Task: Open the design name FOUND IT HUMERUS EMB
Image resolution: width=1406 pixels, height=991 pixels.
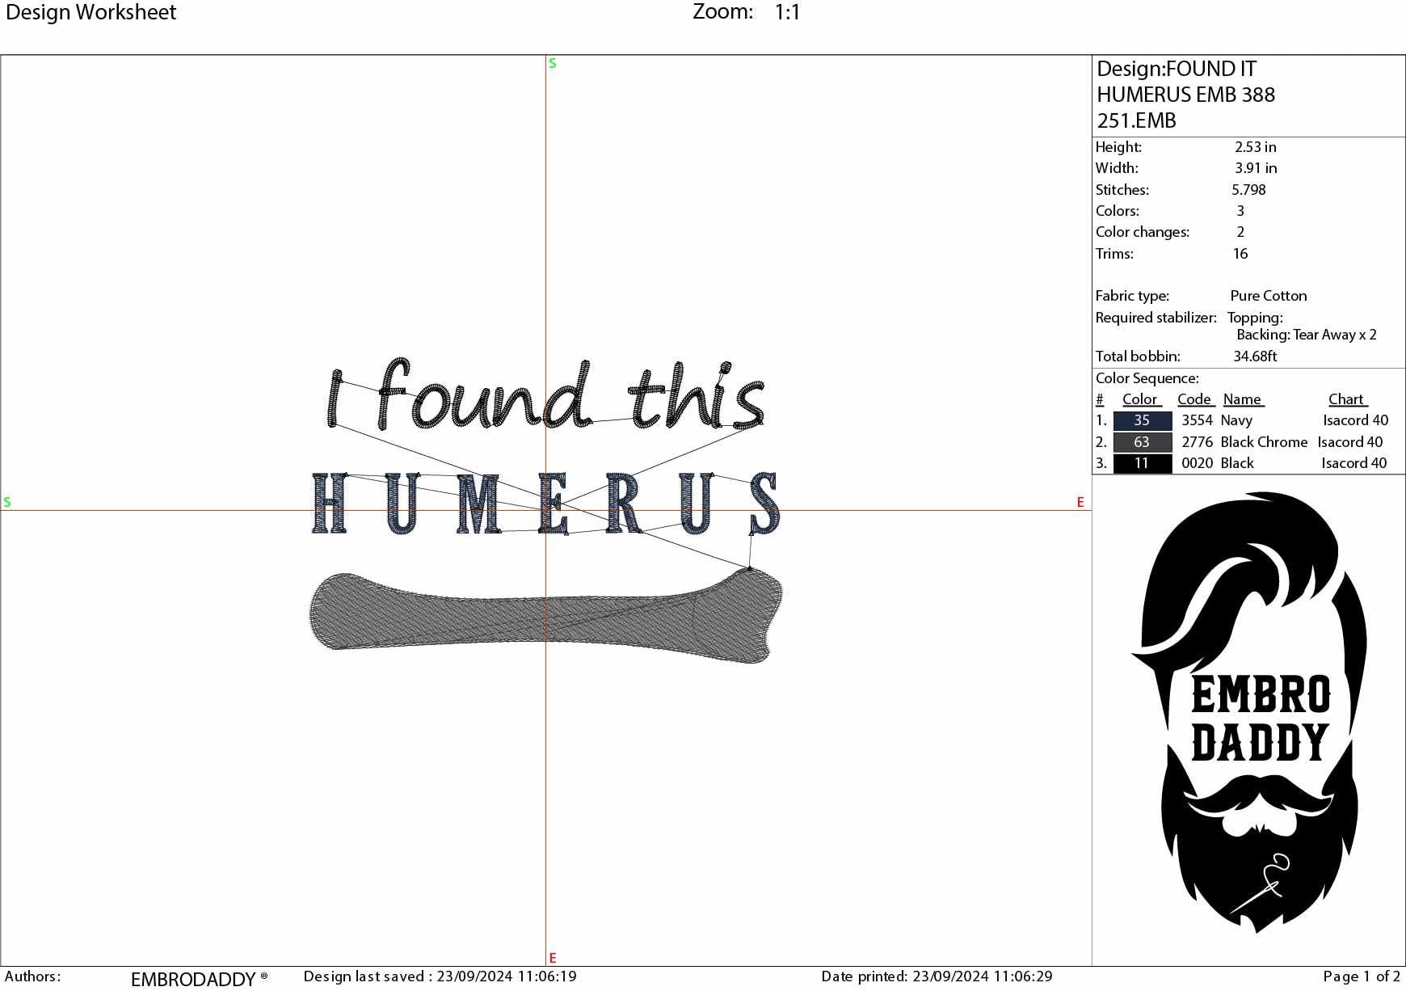Action: (1184, 95)
